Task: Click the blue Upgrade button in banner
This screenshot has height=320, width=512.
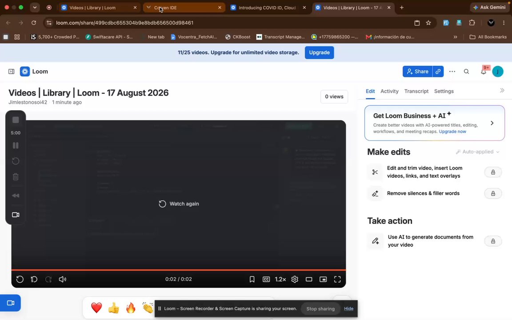Action: tap(320, 52)
